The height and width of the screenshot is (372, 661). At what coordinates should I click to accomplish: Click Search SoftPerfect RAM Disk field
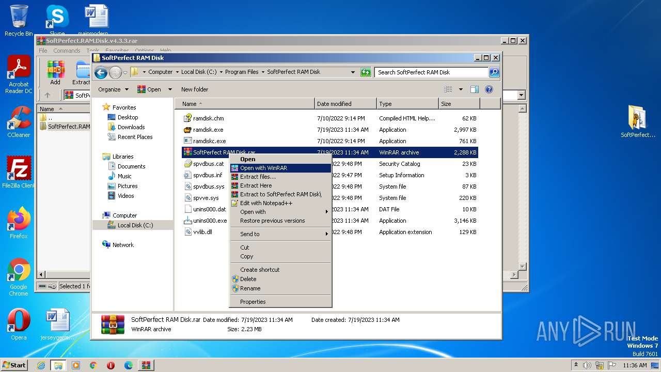[x=432, y=72]
